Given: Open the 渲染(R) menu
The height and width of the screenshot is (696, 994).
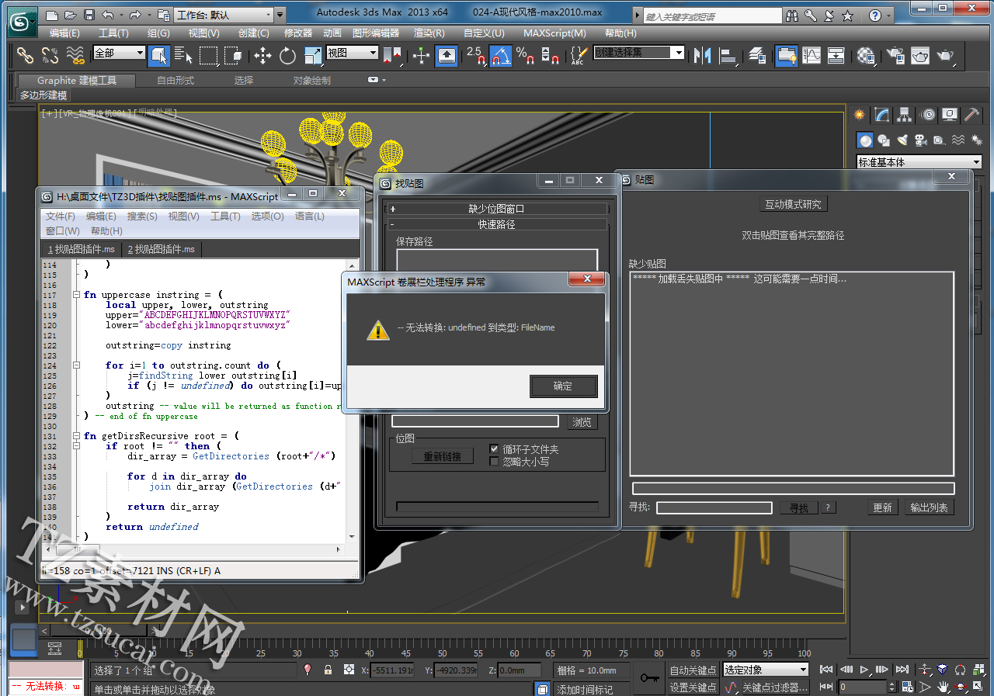Looking at the screenshot, I should coord(429,33).
